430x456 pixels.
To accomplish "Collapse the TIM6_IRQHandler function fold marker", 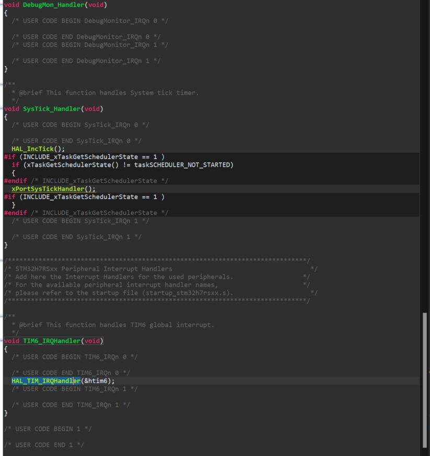I will tap(2, 341).
